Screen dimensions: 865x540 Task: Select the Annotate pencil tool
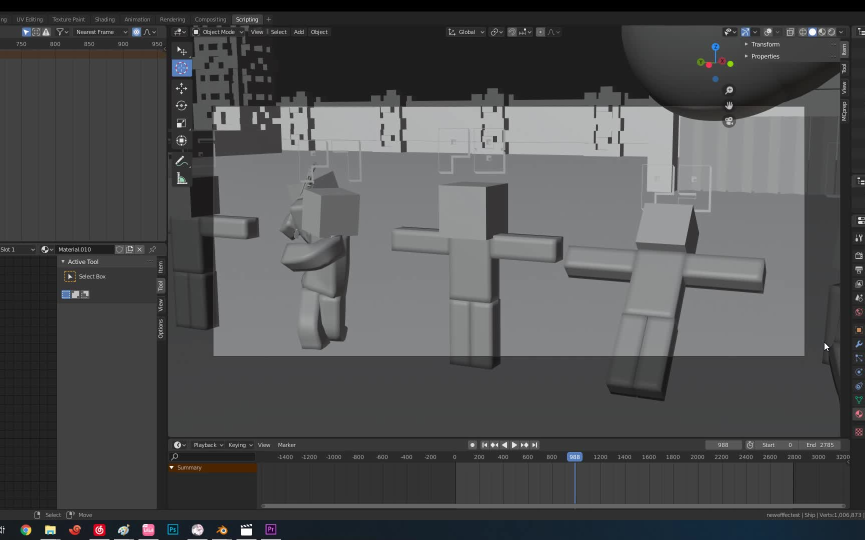click(181, 161)
